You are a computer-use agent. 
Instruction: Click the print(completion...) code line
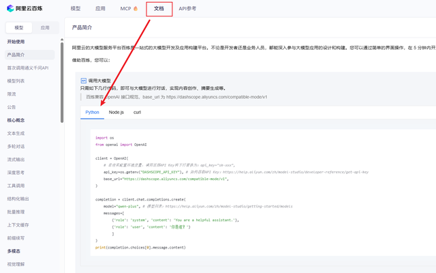point(140,248)
